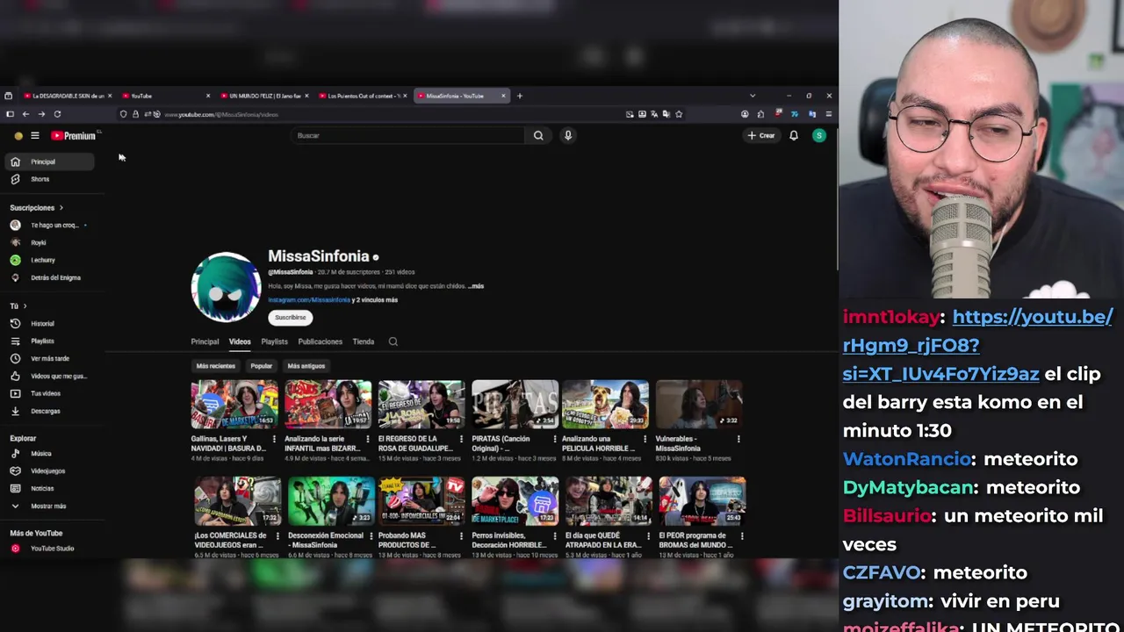Search within the channel using magnifier icon

[393, 341]
